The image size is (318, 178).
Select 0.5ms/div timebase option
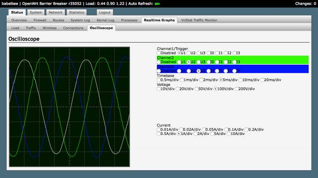tap(159, 80)
